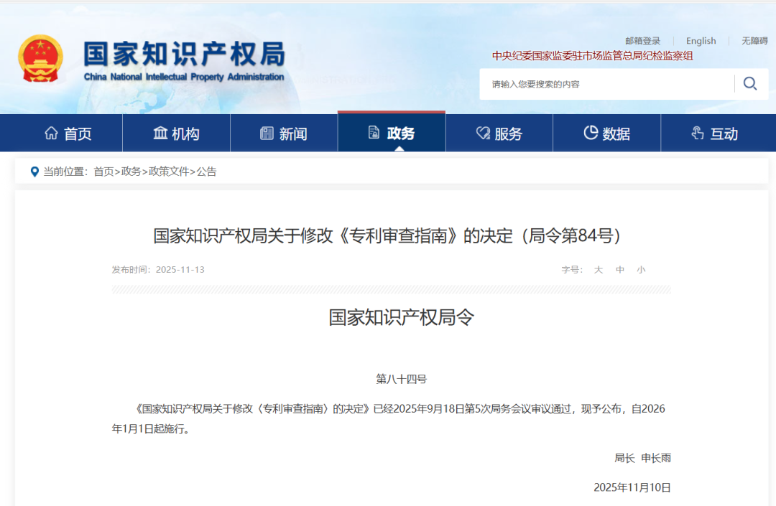Open the 政务 navigation tab
Viewport: 776px width, 506px height.
pyautogui.click(x=392, y=133)
